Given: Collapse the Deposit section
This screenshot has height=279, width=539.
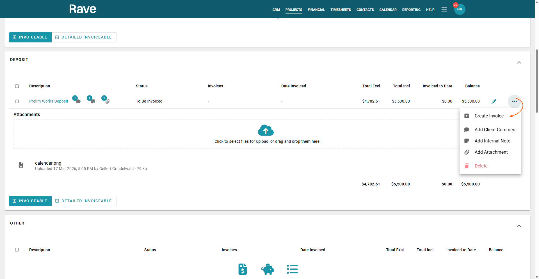Looking at the screenshot, I should point(519,62).
